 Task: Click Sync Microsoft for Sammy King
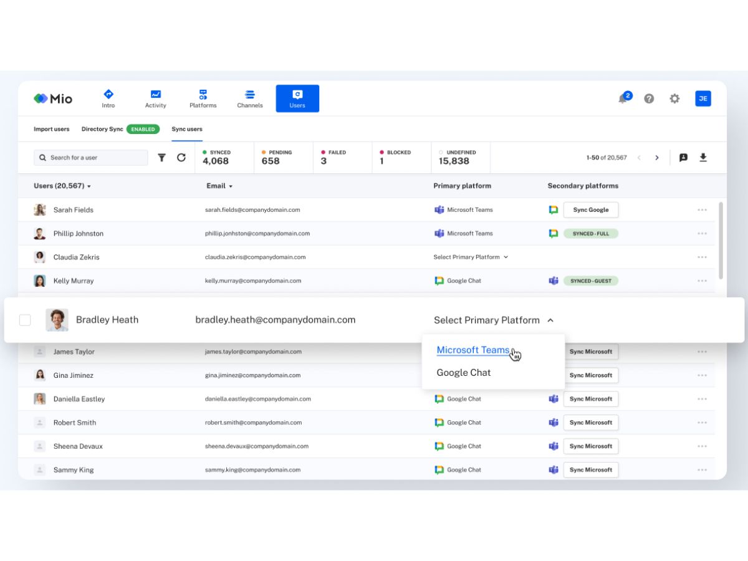click(591, 470)
